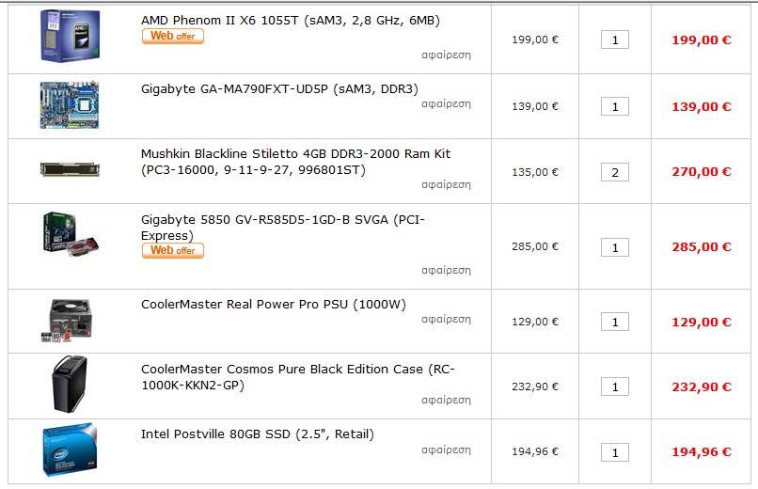Remove the Gigabyte 5850 graphics card via αφαίρεση
This screenshot has height=489, width=758.
[446, 270]
